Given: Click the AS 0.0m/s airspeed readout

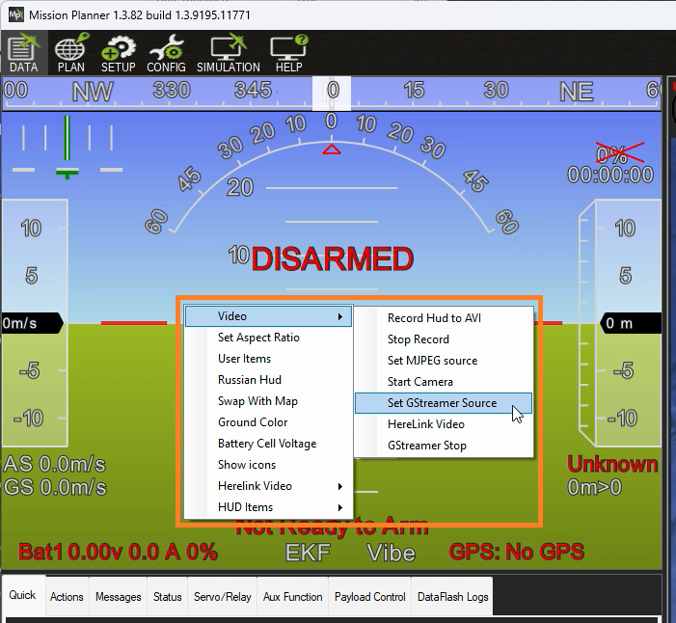Looking at the screenshot, I should pyautogui.click(x=54, y=464).
